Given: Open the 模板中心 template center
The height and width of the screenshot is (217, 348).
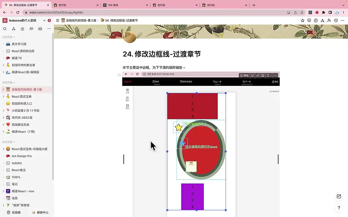Looking at the screenshot, I should (40, 212).
